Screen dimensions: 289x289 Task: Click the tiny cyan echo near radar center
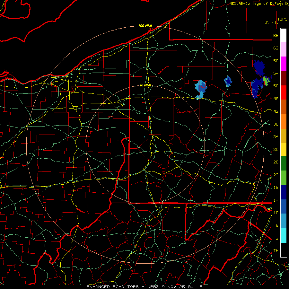pyautogui.click(x=145, y=137)
